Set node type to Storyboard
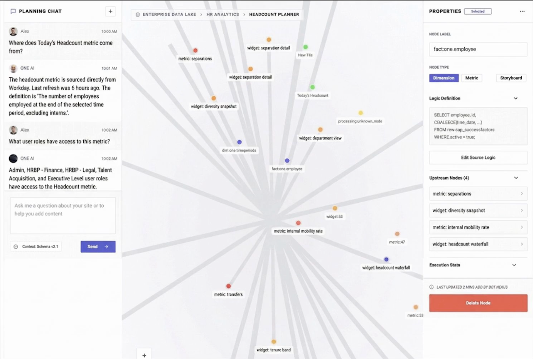Image resolution: width=533 pixels, height=359 pixels. [511, 78]
